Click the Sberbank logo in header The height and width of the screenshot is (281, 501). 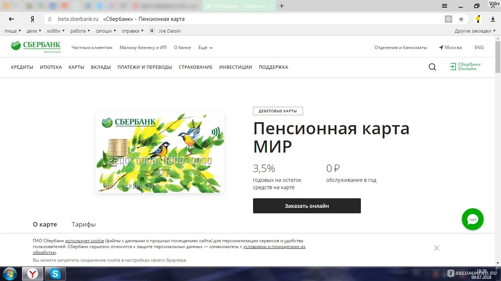click(36, 47)
